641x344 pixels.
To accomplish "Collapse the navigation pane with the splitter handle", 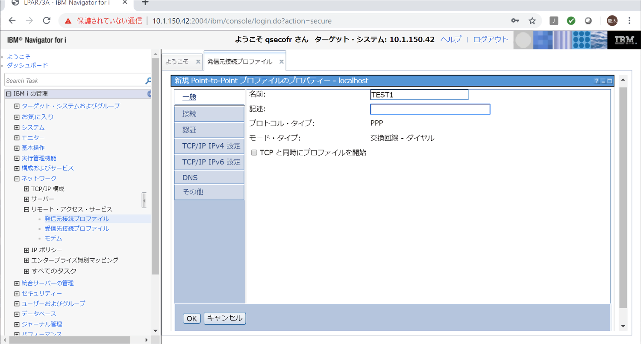I will pos(144,200).
